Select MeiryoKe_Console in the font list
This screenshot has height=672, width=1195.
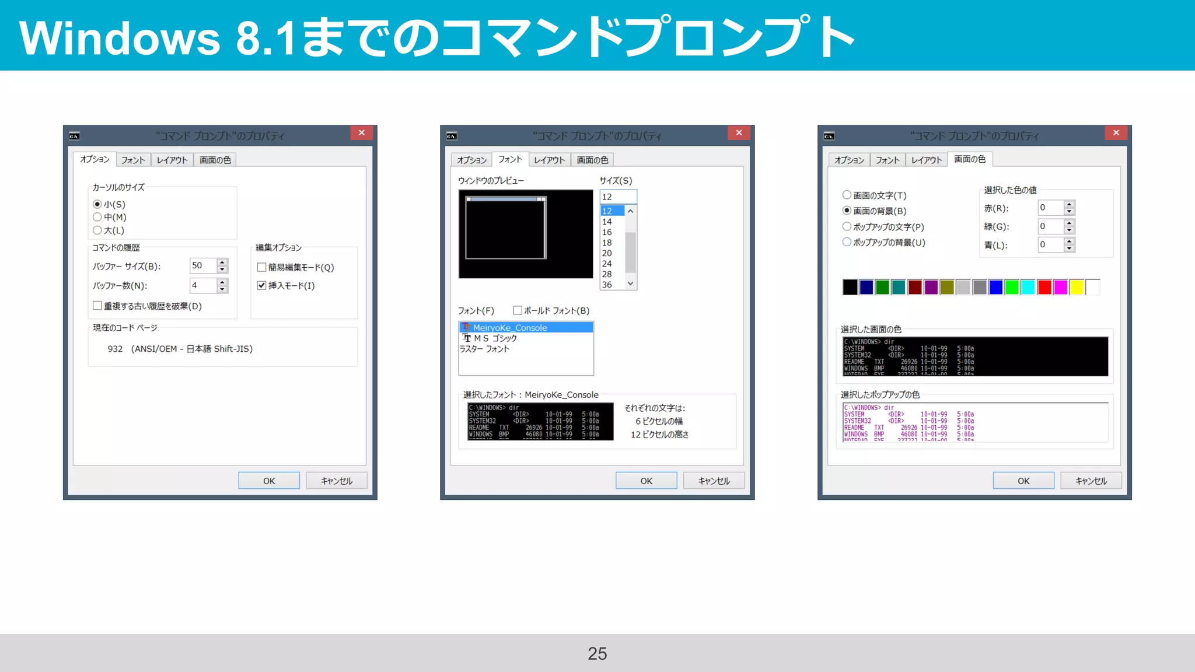[x=526, y=327]
